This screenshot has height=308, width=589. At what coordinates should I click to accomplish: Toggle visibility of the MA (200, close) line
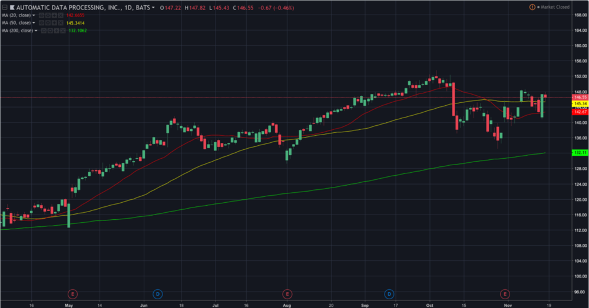tap(44, 30)
